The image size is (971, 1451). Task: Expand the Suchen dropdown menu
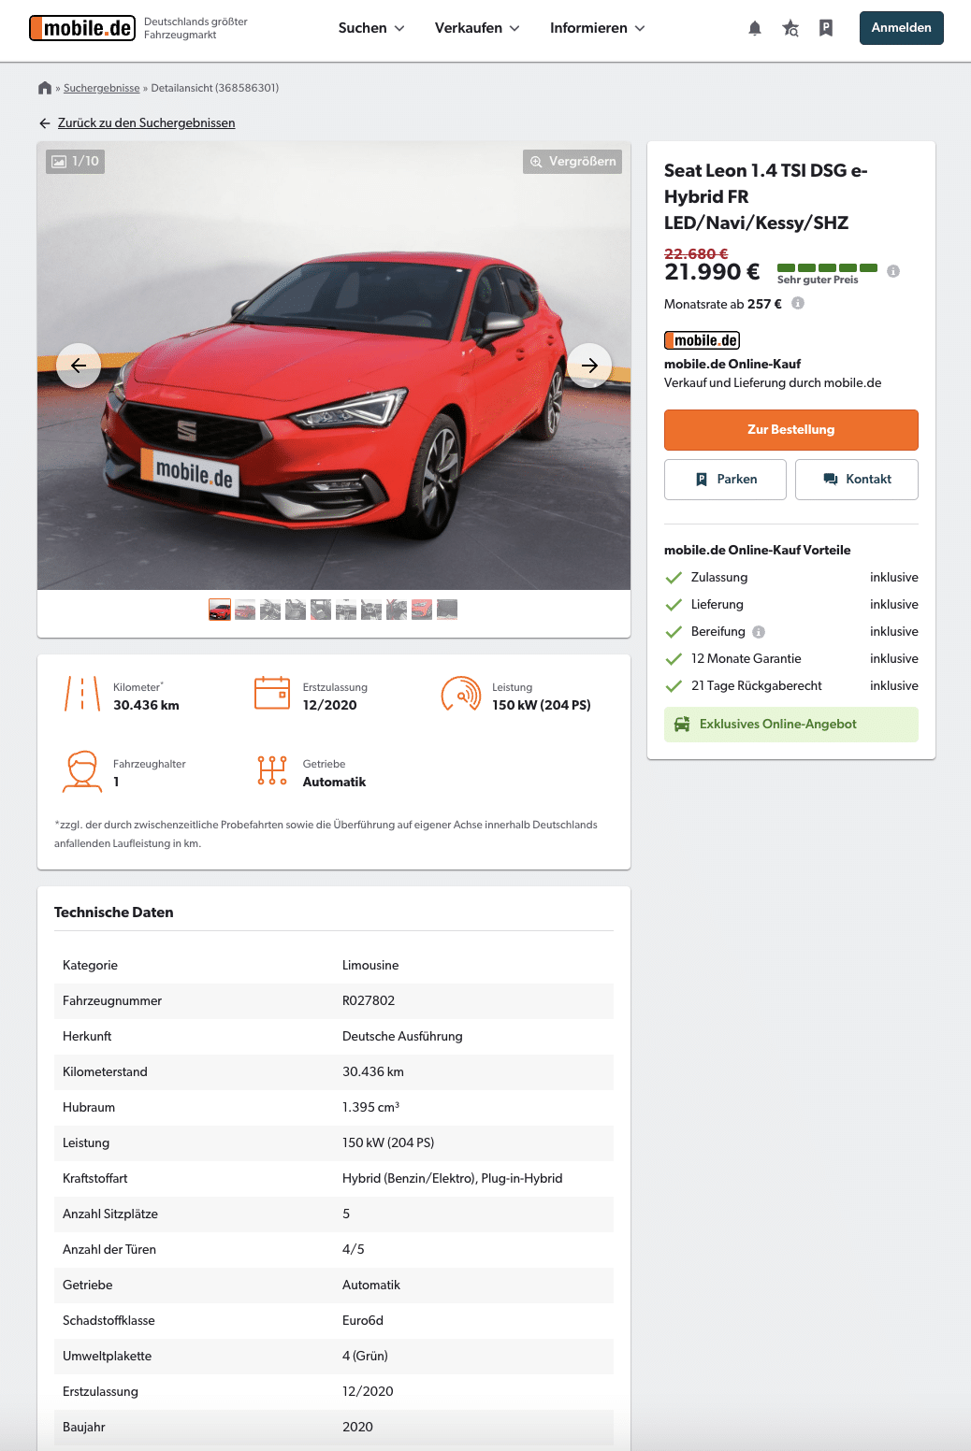(371, 28)
